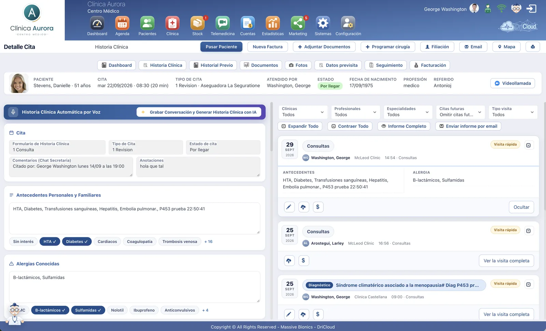Click the microphone icon for voice history

tap(13, 112)
